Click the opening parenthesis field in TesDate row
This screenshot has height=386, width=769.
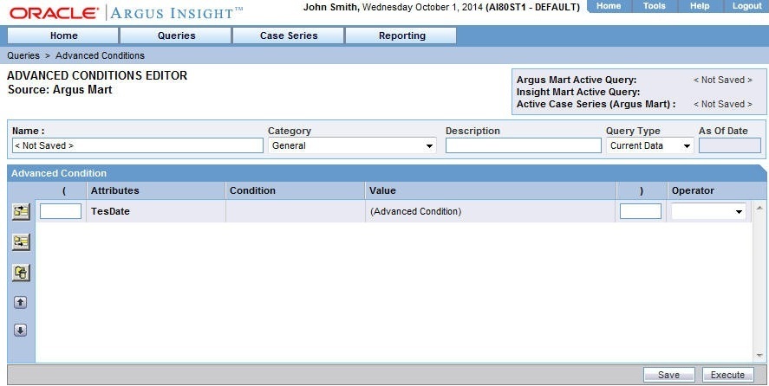[x=61, y=212]
